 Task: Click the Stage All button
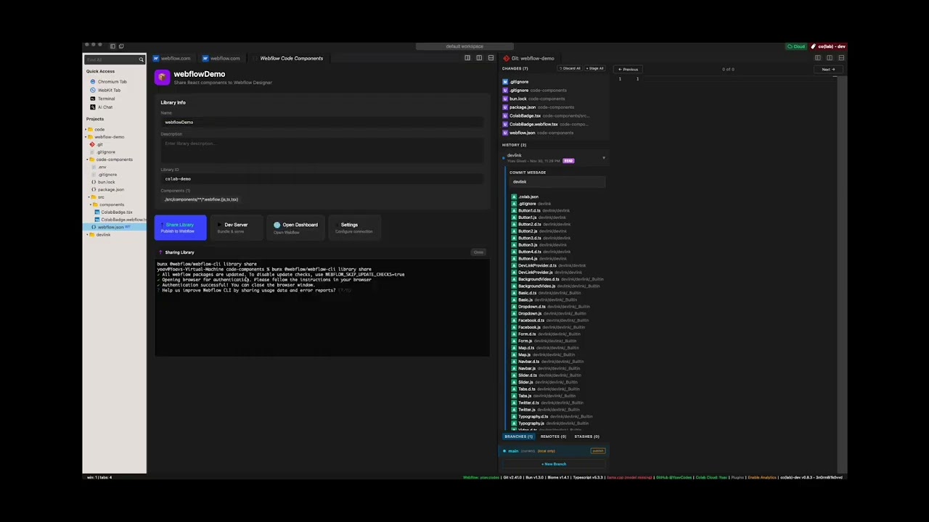pos(594,68)
